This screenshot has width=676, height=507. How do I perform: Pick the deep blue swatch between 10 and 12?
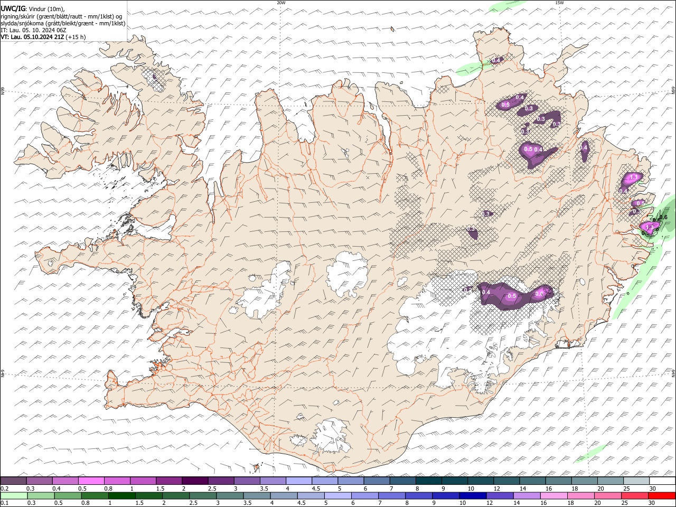pyautogui.click(x=472, y=495)
